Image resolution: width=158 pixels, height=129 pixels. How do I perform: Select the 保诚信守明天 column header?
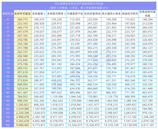pos(130,14)
